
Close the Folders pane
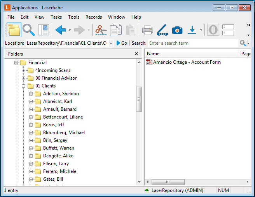136,54
